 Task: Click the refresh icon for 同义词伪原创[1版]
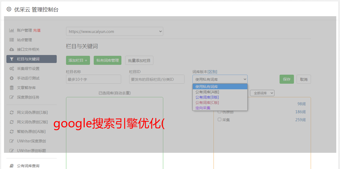click(11, 112)
